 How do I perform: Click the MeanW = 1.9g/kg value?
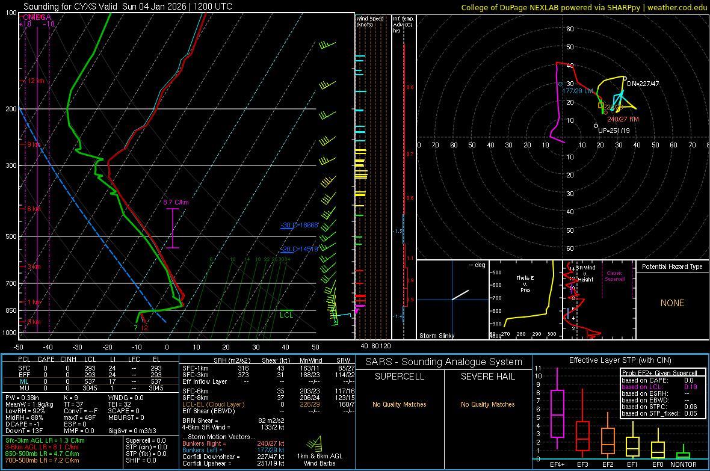pos(29,404)
